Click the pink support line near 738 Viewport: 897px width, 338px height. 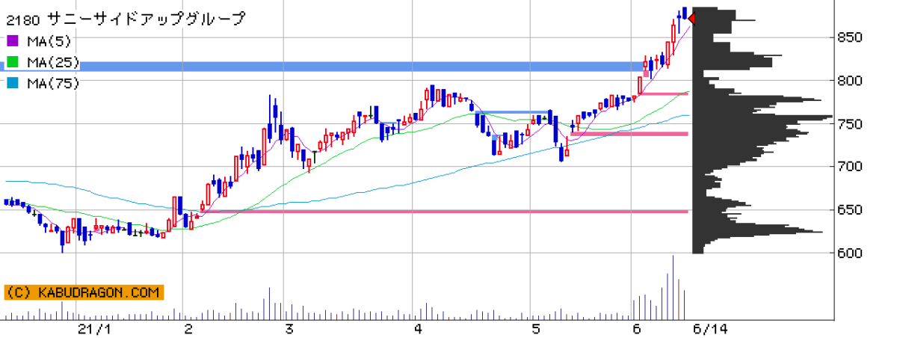coord(629,134)
